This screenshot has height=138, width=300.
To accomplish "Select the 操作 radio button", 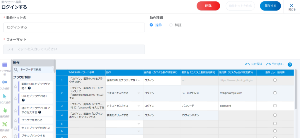I will (151, 25).
